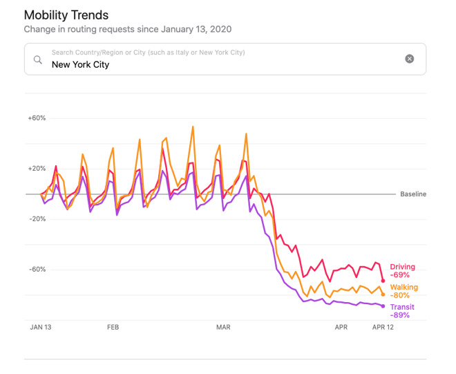Clear the search field with the X icon
456x374 pixels.
pos(410,59)
